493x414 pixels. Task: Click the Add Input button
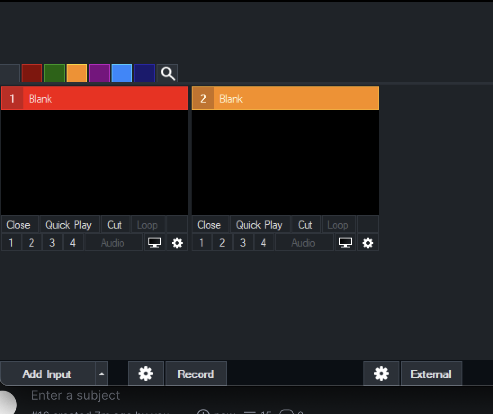pos(47,374)
